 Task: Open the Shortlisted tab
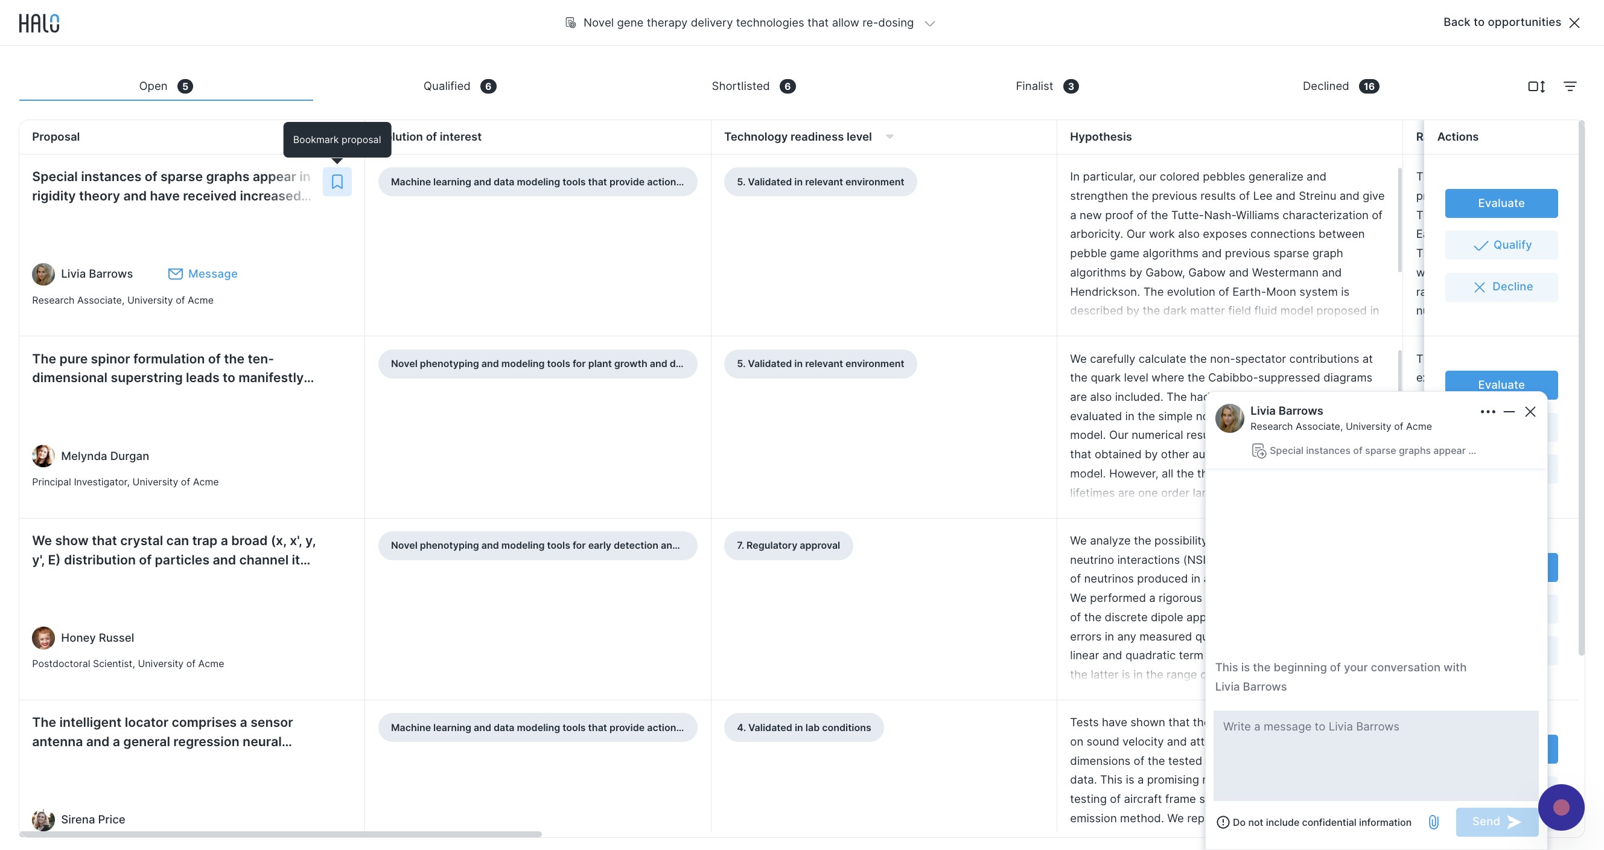(754, 86)
